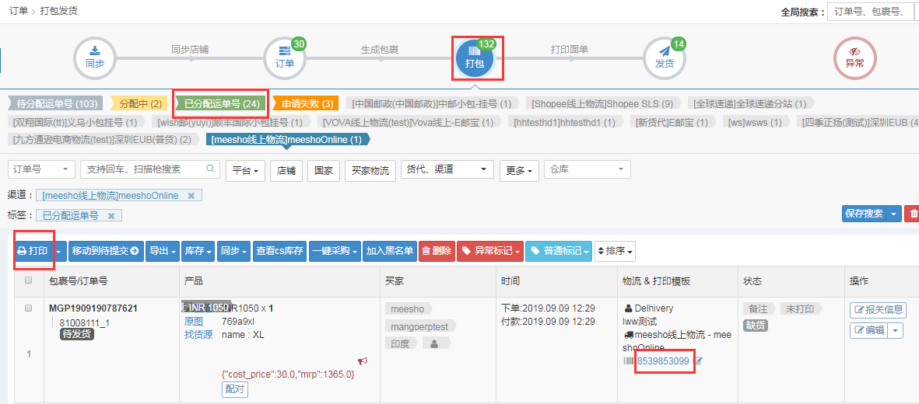This screenshot has width=919, height=404.
Task: Open the 订单 orders step icon
Action: pos(285,58)
